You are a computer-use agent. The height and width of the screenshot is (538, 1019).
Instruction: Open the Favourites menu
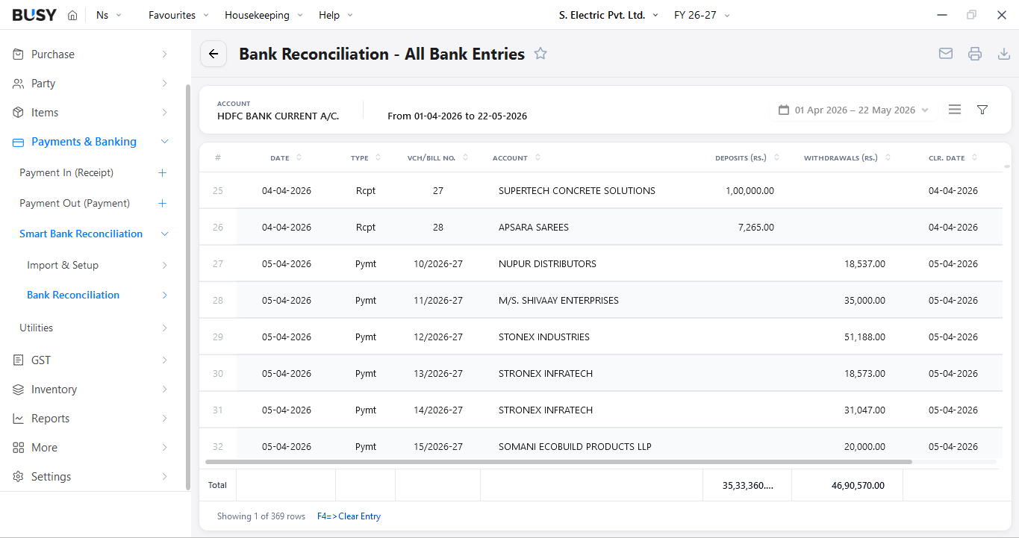coord(178,15)
